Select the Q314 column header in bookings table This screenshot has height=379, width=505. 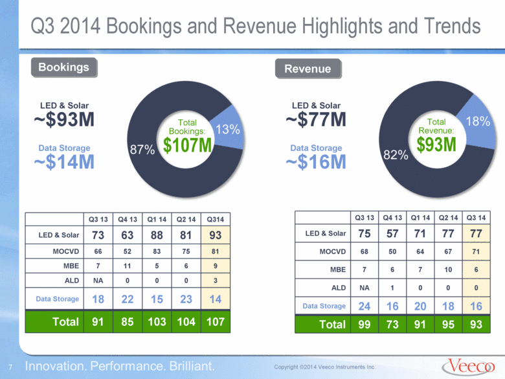216,220
